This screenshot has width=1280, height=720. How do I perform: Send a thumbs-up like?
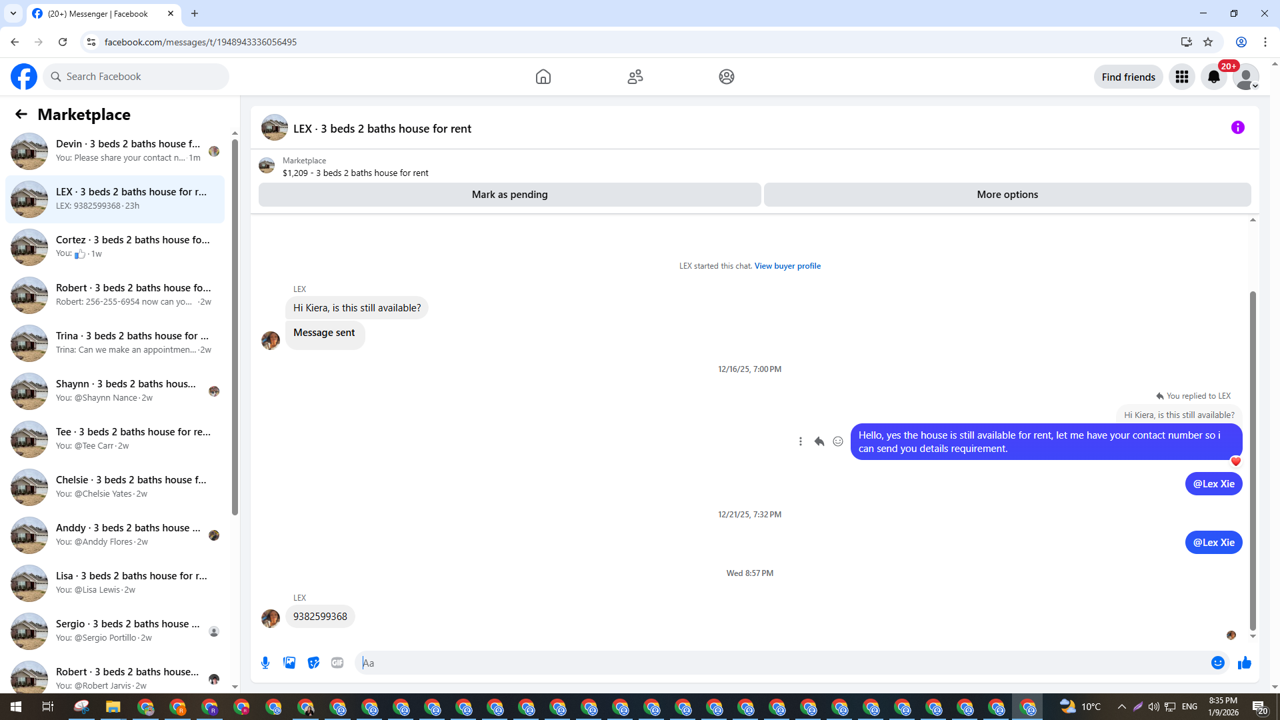pos(1245,663)
